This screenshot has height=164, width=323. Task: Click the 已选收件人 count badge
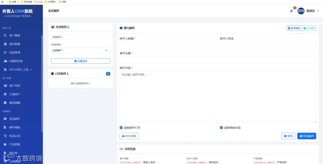pos(108,73)
